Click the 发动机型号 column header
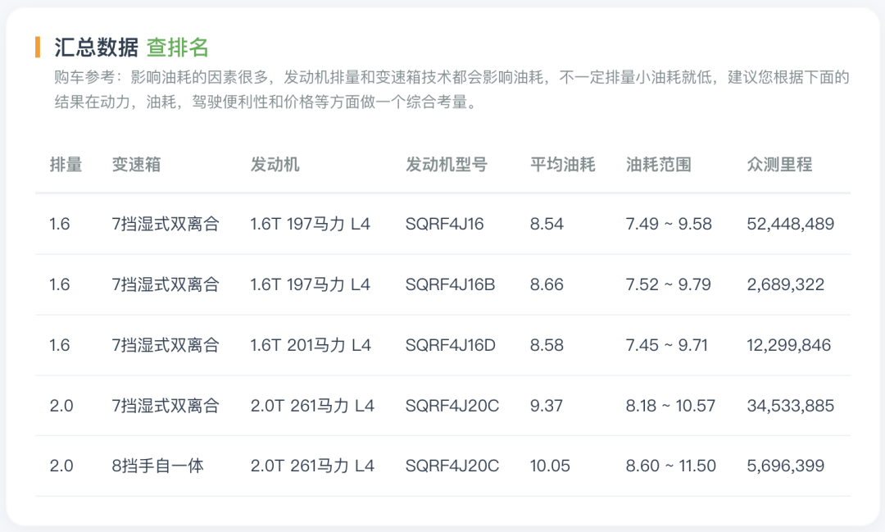 (x=447, y=164)
